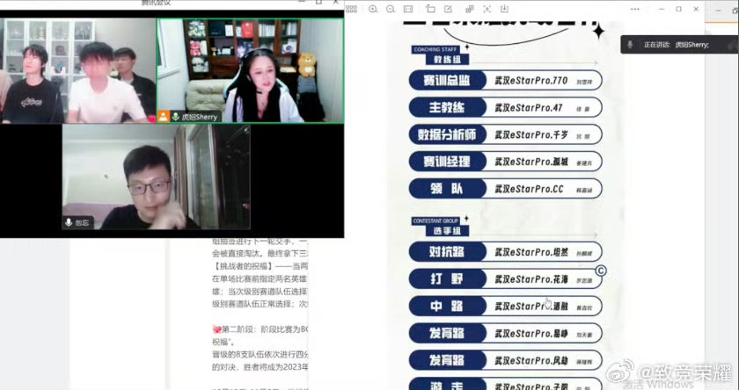
Task: Open the edit pencil tool in viewer
Action: (x=448, y=9)
